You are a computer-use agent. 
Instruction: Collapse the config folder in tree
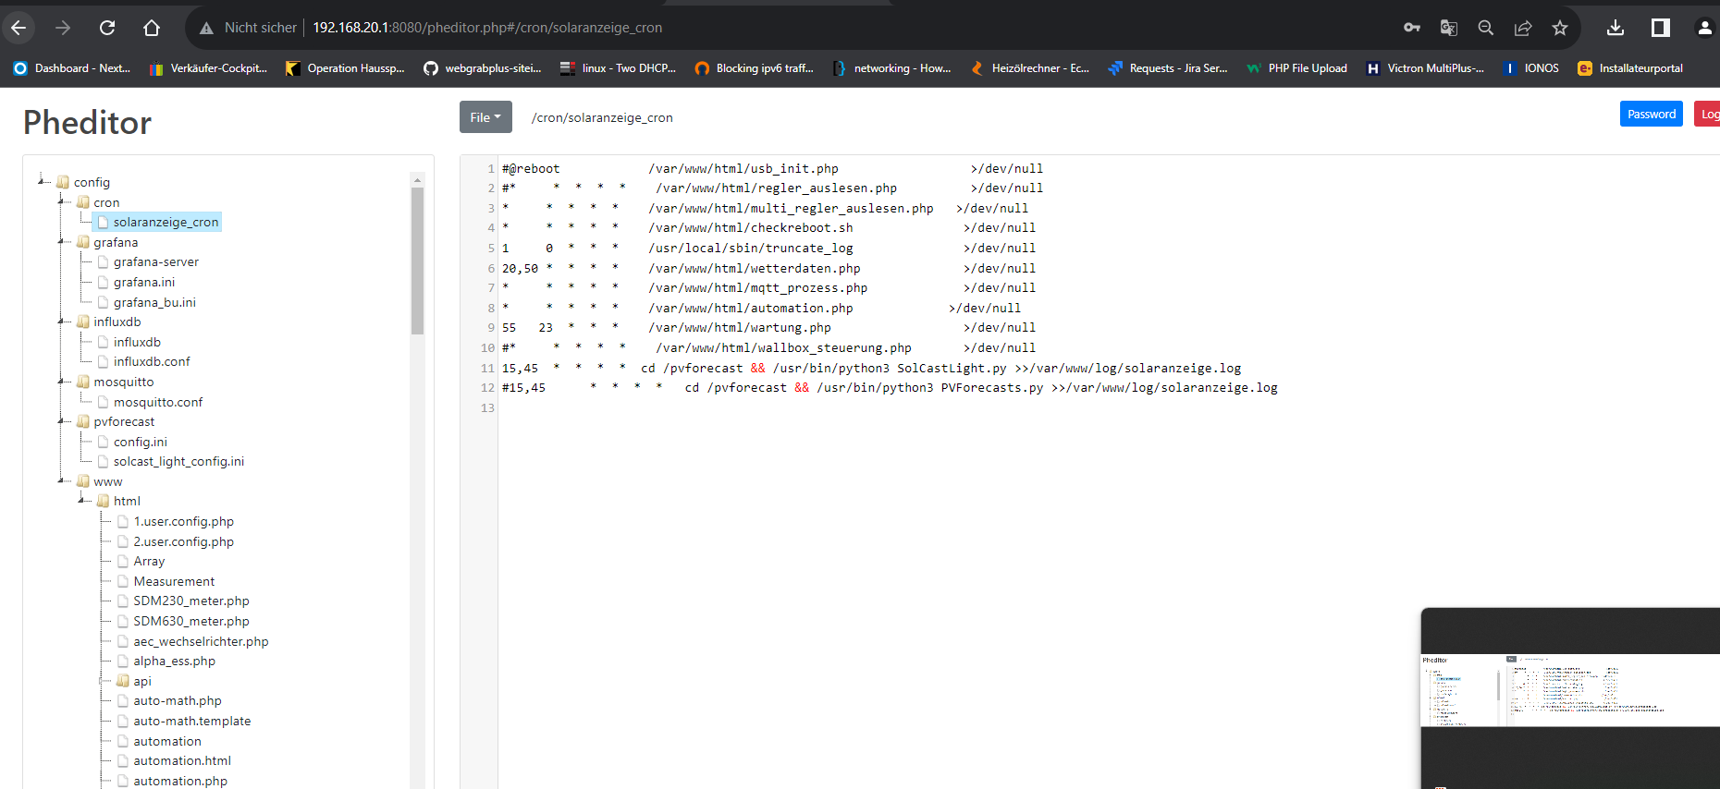pyautogui.click(x=43, y=181)
